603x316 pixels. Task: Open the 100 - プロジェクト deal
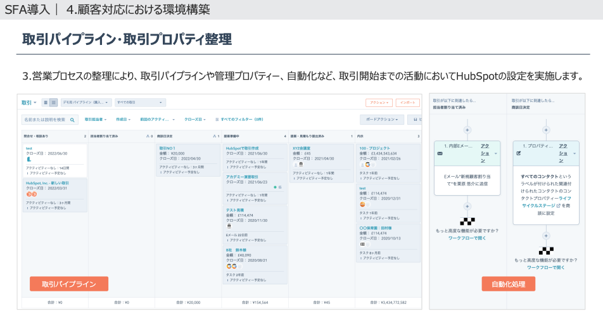[374, 148]
